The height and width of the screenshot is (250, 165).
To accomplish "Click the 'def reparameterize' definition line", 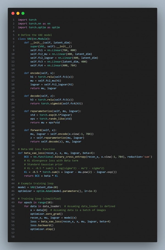I will (53, 111).
